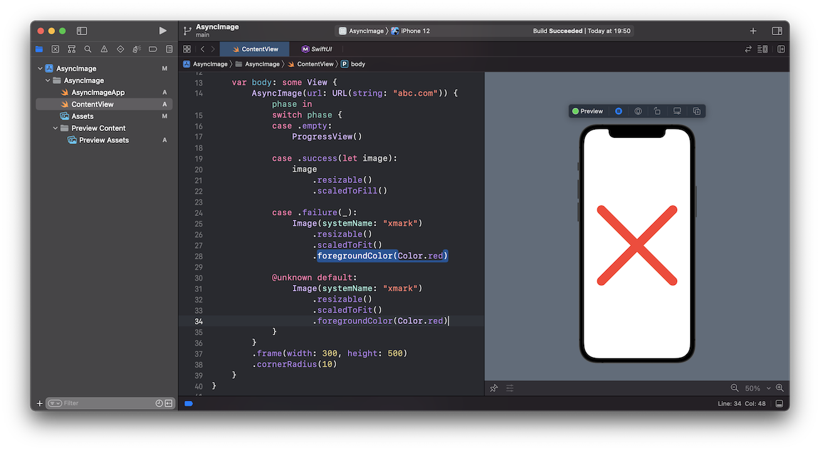Open the editor options lines icon
Screen dimensions: 820x451
click(x=763, y=49)
